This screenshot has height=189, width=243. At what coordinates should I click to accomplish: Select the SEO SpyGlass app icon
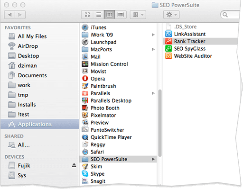click(168, 48)
